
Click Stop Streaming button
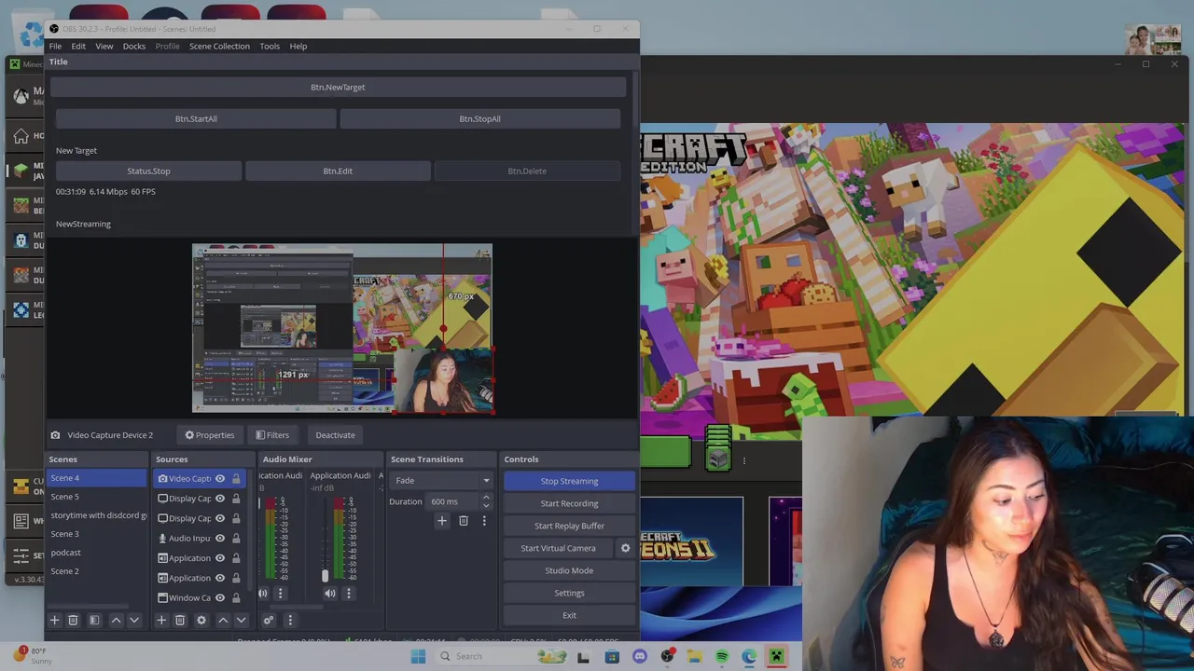coord(569,481)
